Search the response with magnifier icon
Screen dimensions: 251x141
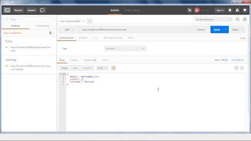pos(242,68)
